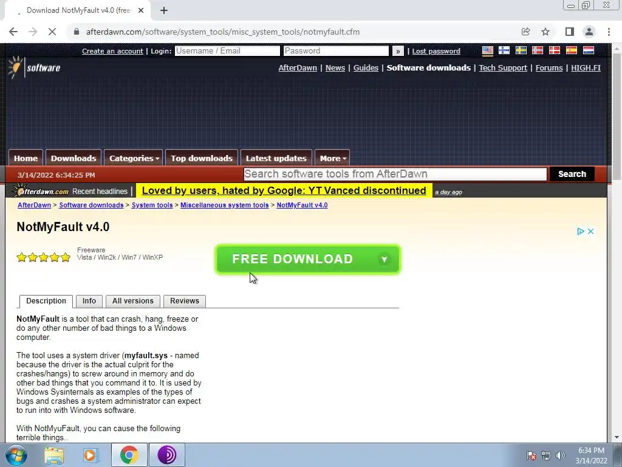Open the Forums link in header
Screen dimensions: 622x467
pos(549,68)
